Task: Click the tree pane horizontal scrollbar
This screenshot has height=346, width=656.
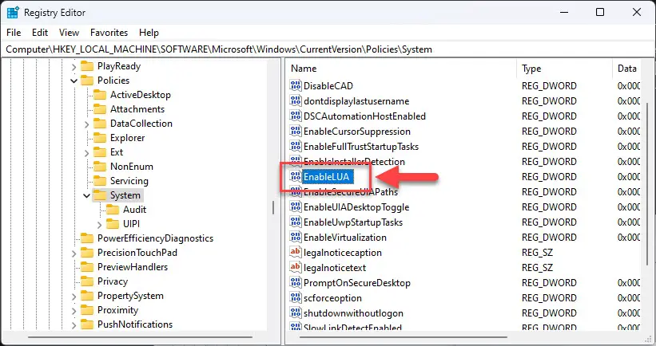Action: (140, 336)
